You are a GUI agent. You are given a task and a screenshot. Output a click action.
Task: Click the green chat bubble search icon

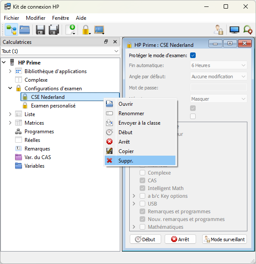[248, 30]
